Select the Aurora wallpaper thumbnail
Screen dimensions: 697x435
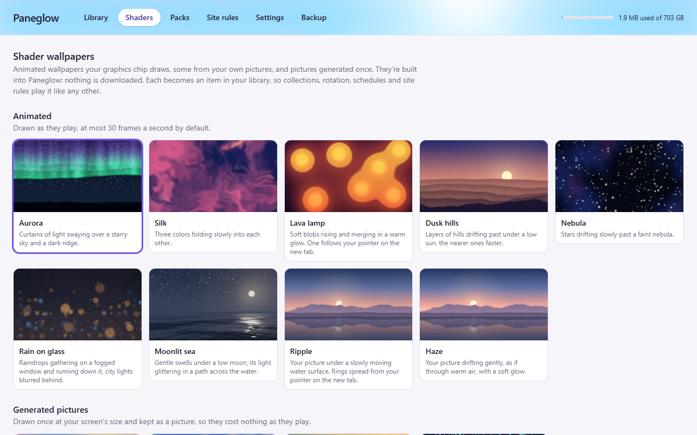[x=77, y=176]
